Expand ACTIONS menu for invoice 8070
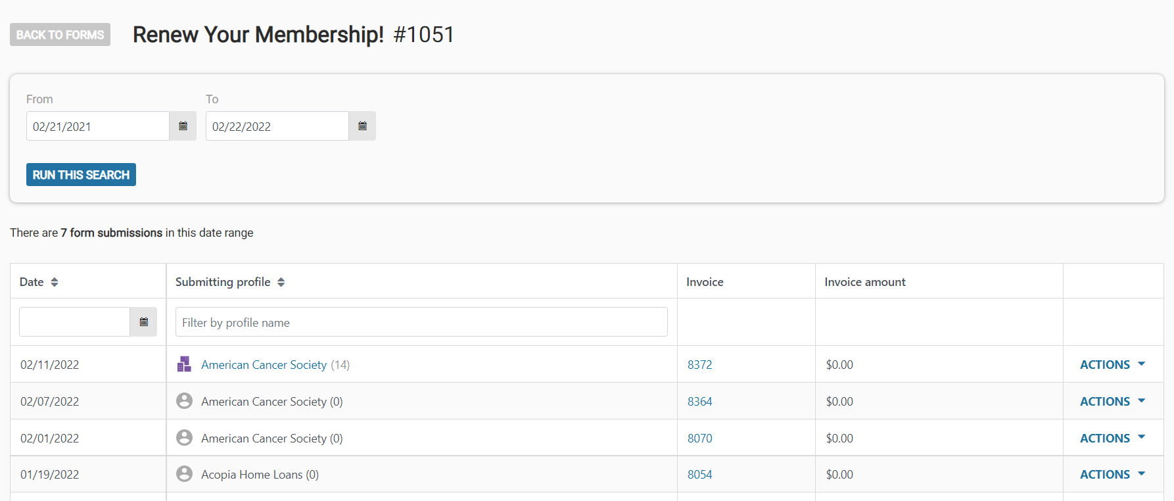Image resolution: width=1174 pixels, height=501 pixels. tap(1112, 438)
